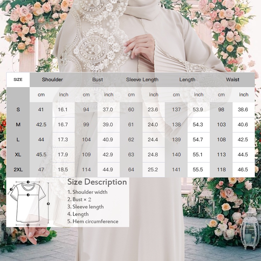
Task: Click marker 2 on shirt chest
Action: [x=28, y=195]
